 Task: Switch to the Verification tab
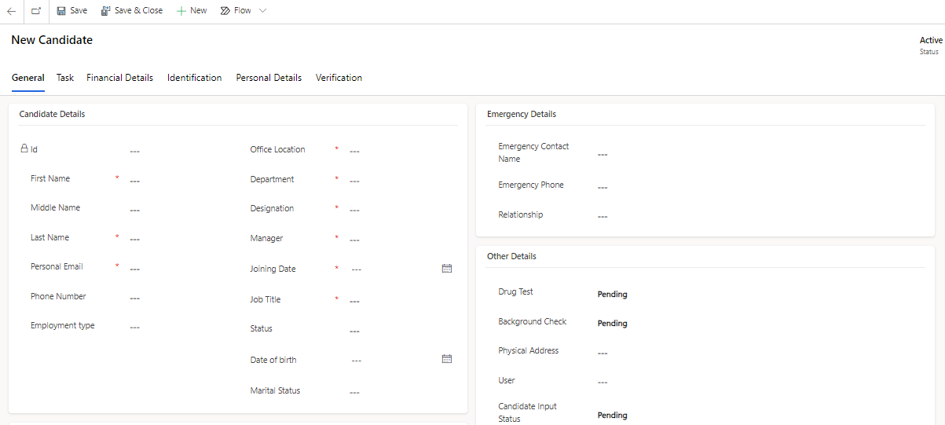339,78
